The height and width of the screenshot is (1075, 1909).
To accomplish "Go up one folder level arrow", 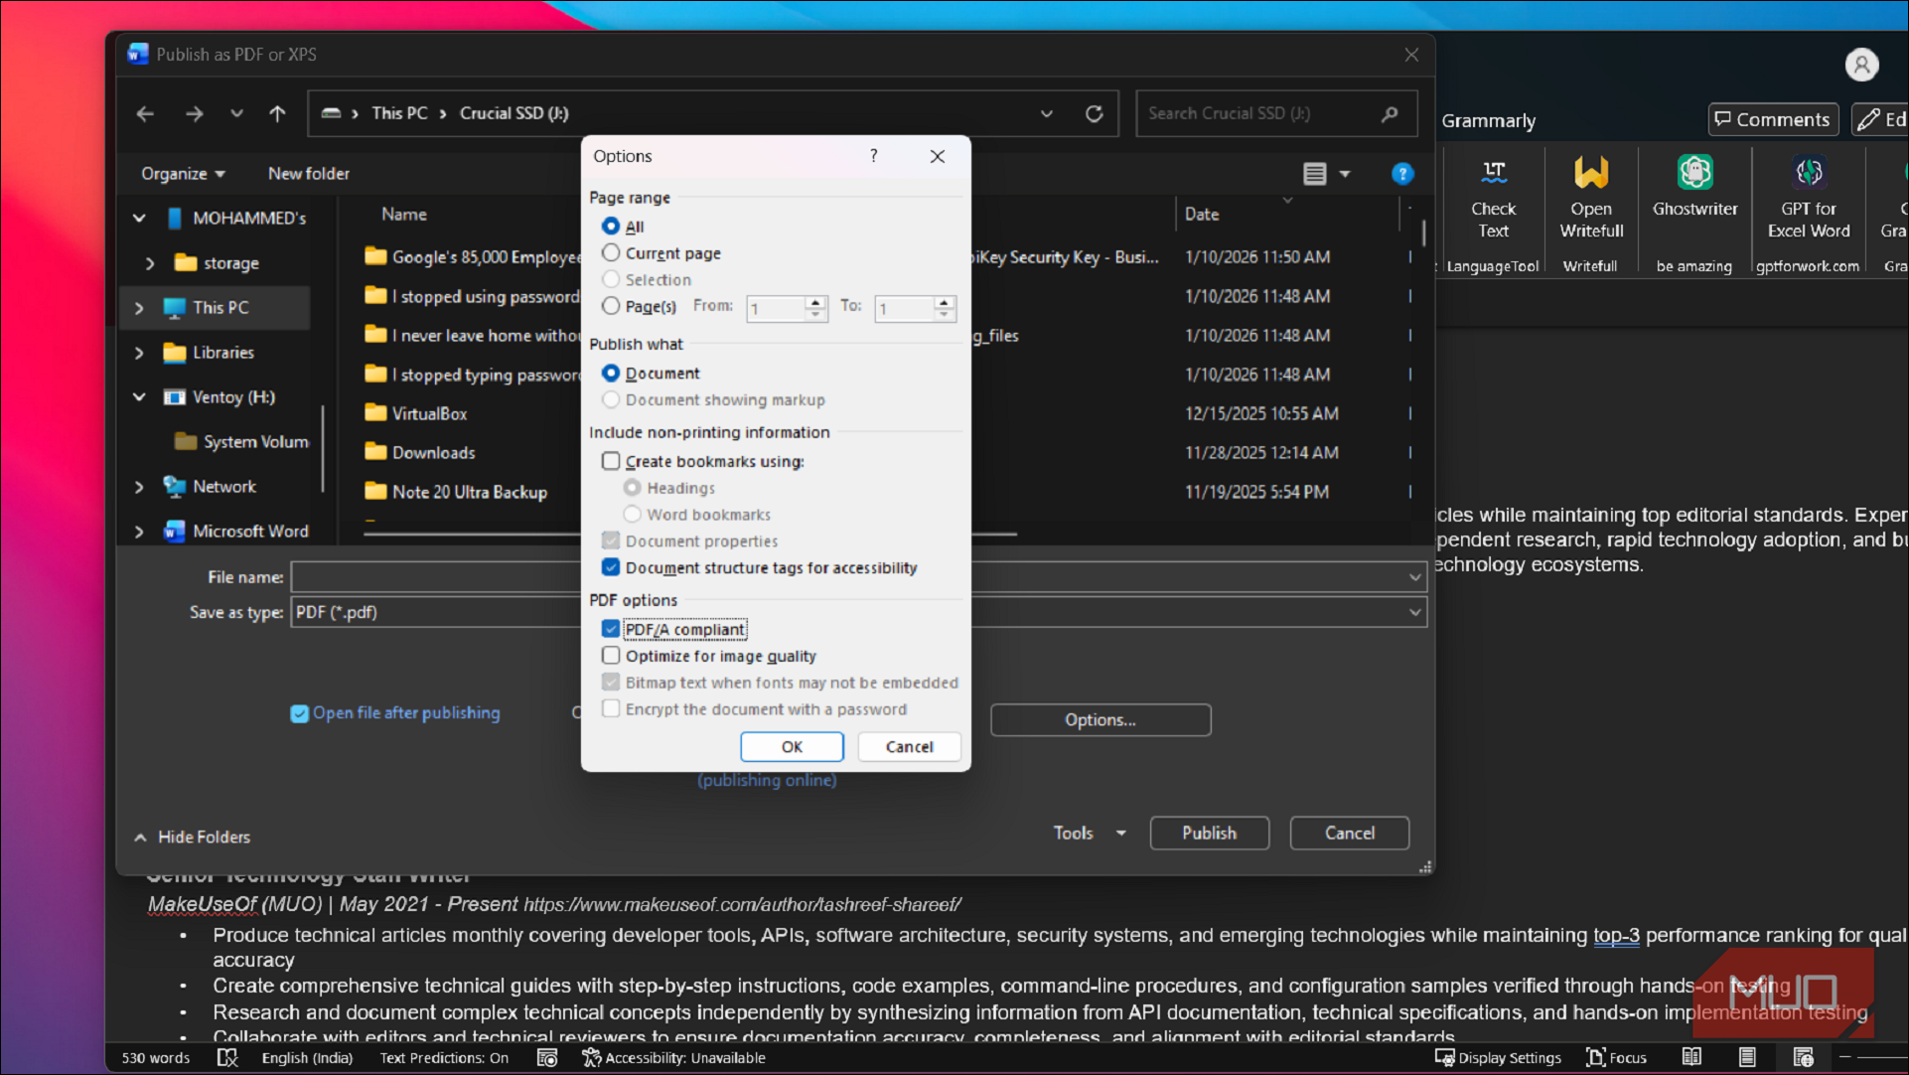I will (277, 113).
